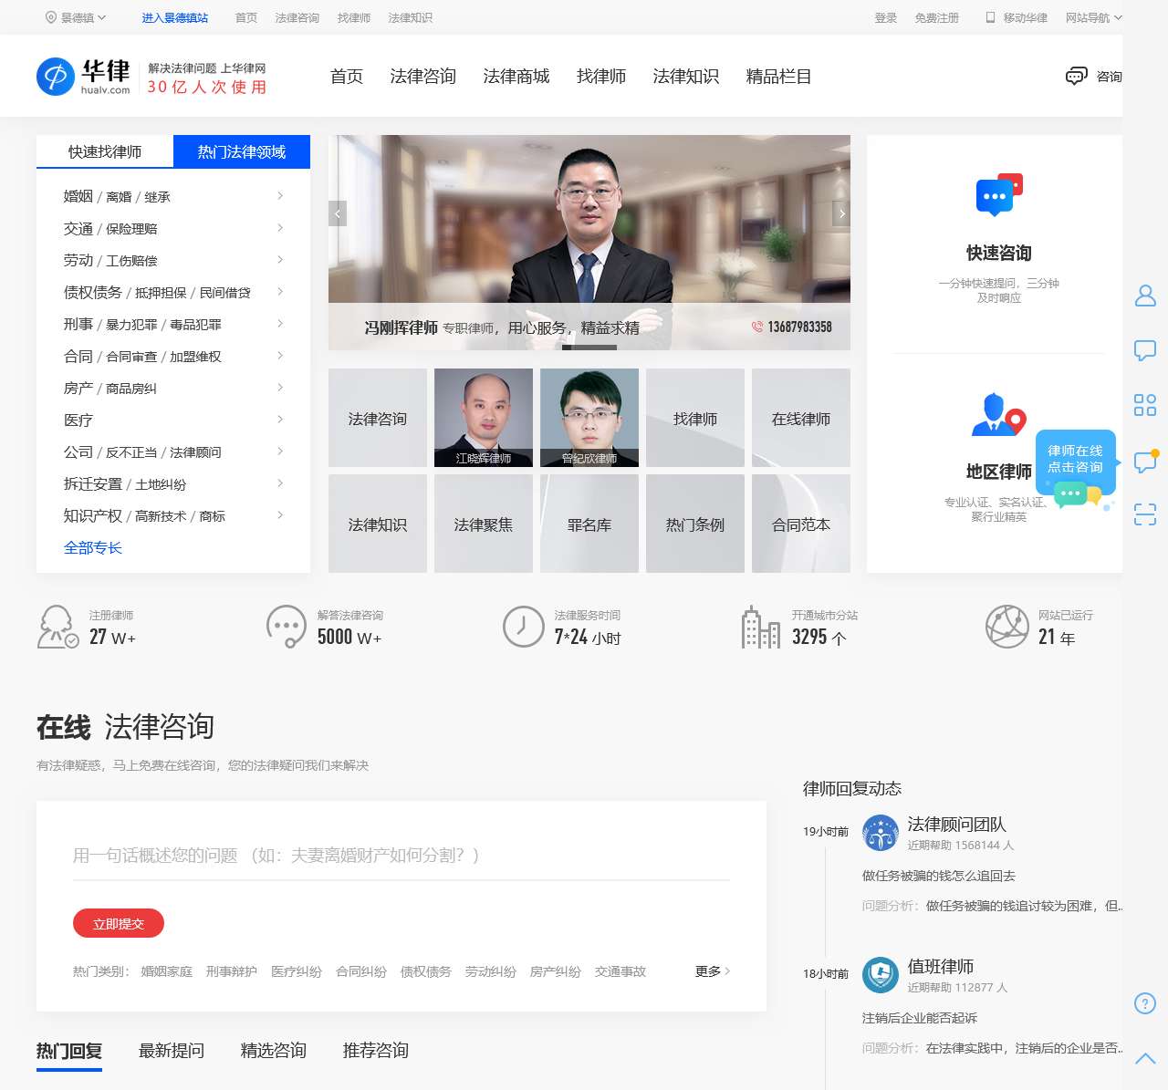Viewport: 1168px width, 1090px height.
Task: Expand the 网站导航 dropdown
Action: [x=1094, y=17]
